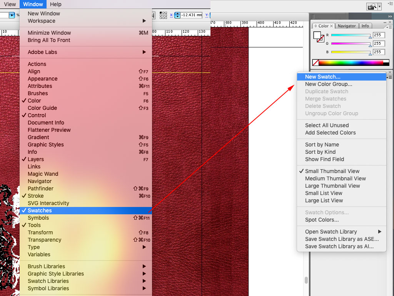
Task: Toggle the checked Control entry
Action: [x=86, y=115]
